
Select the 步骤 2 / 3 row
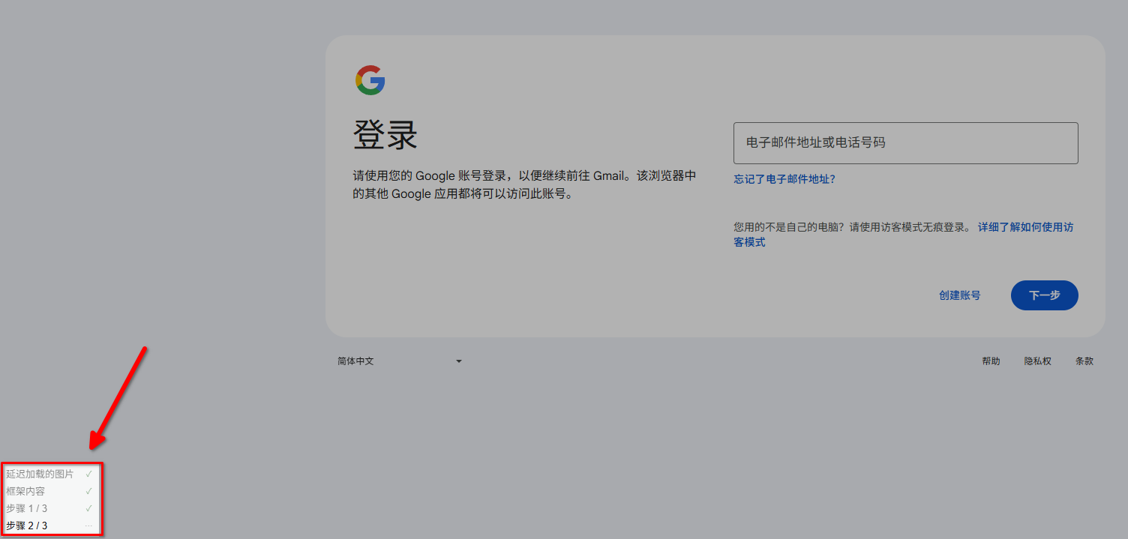50,526
